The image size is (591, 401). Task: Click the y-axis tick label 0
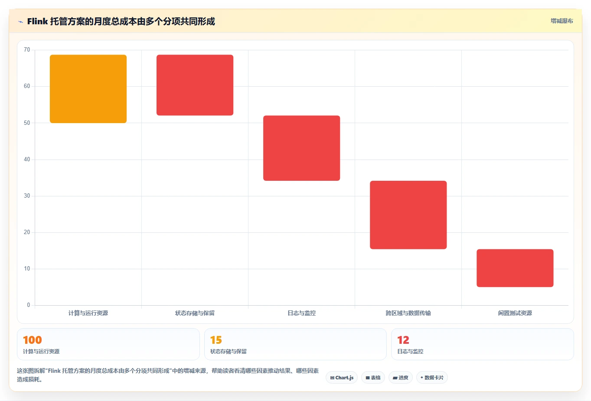coord(29,305)
